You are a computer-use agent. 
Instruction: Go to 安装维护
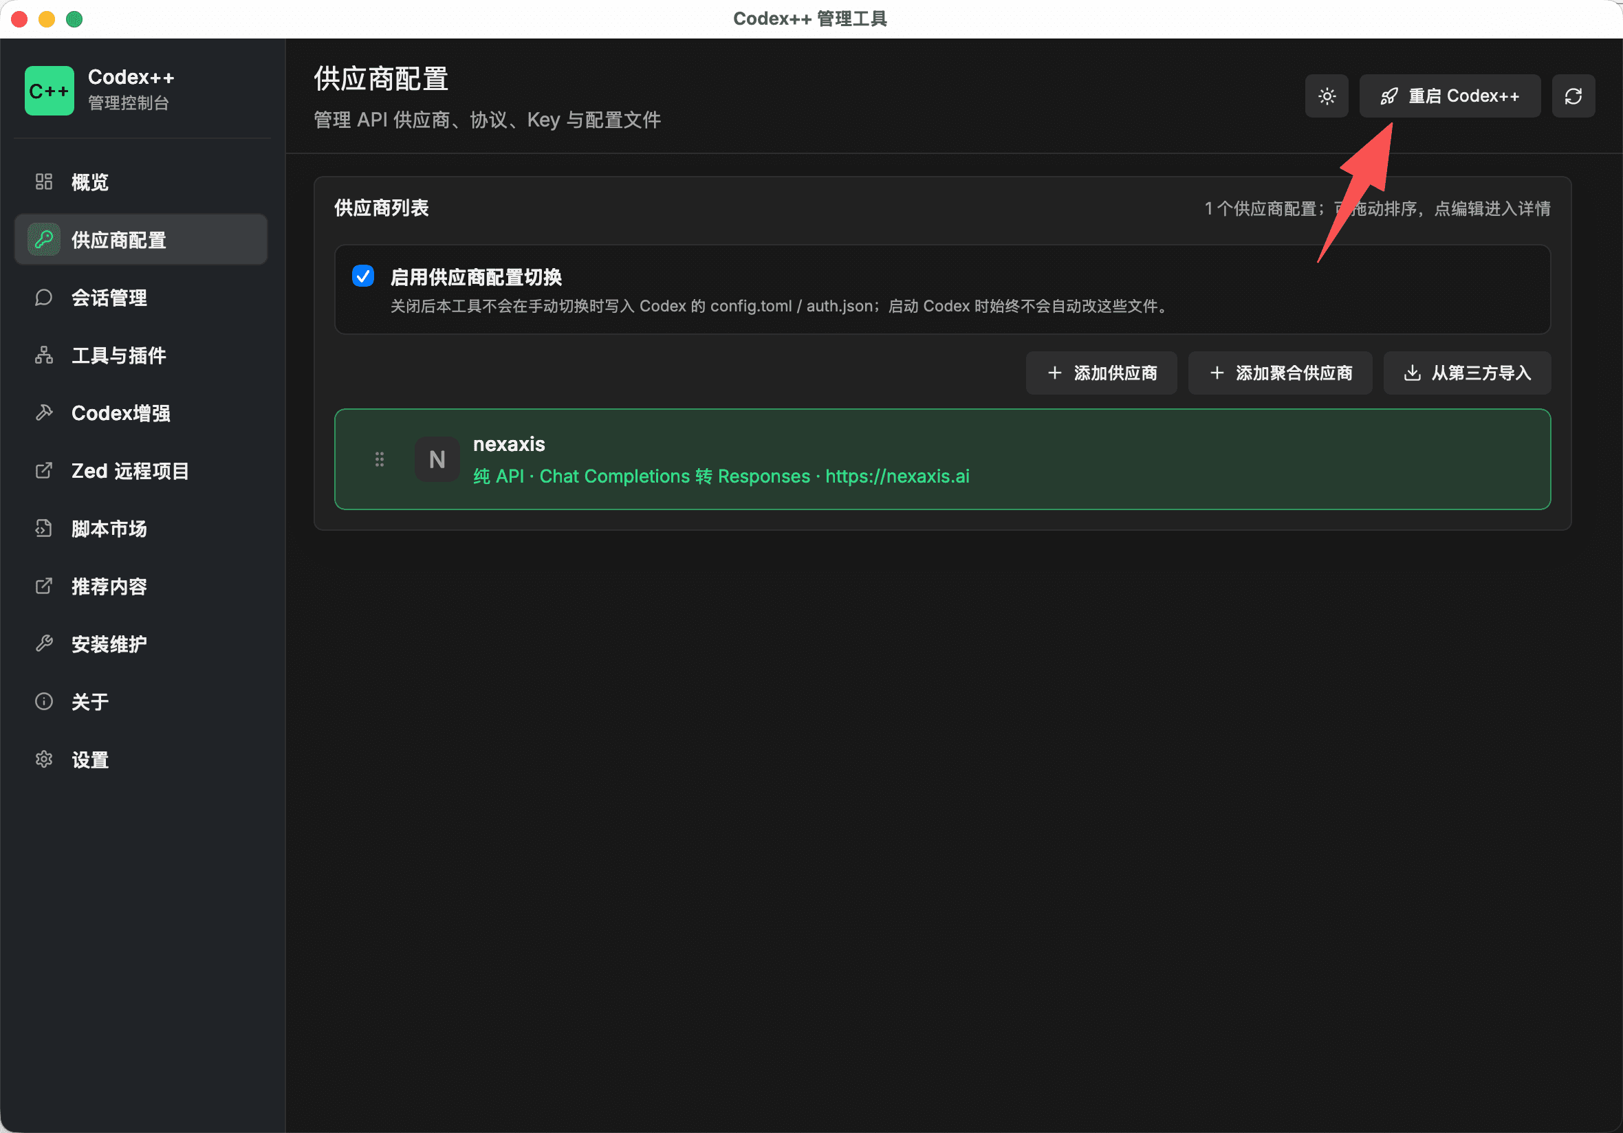pyautogui.click(x=141, y=644)
